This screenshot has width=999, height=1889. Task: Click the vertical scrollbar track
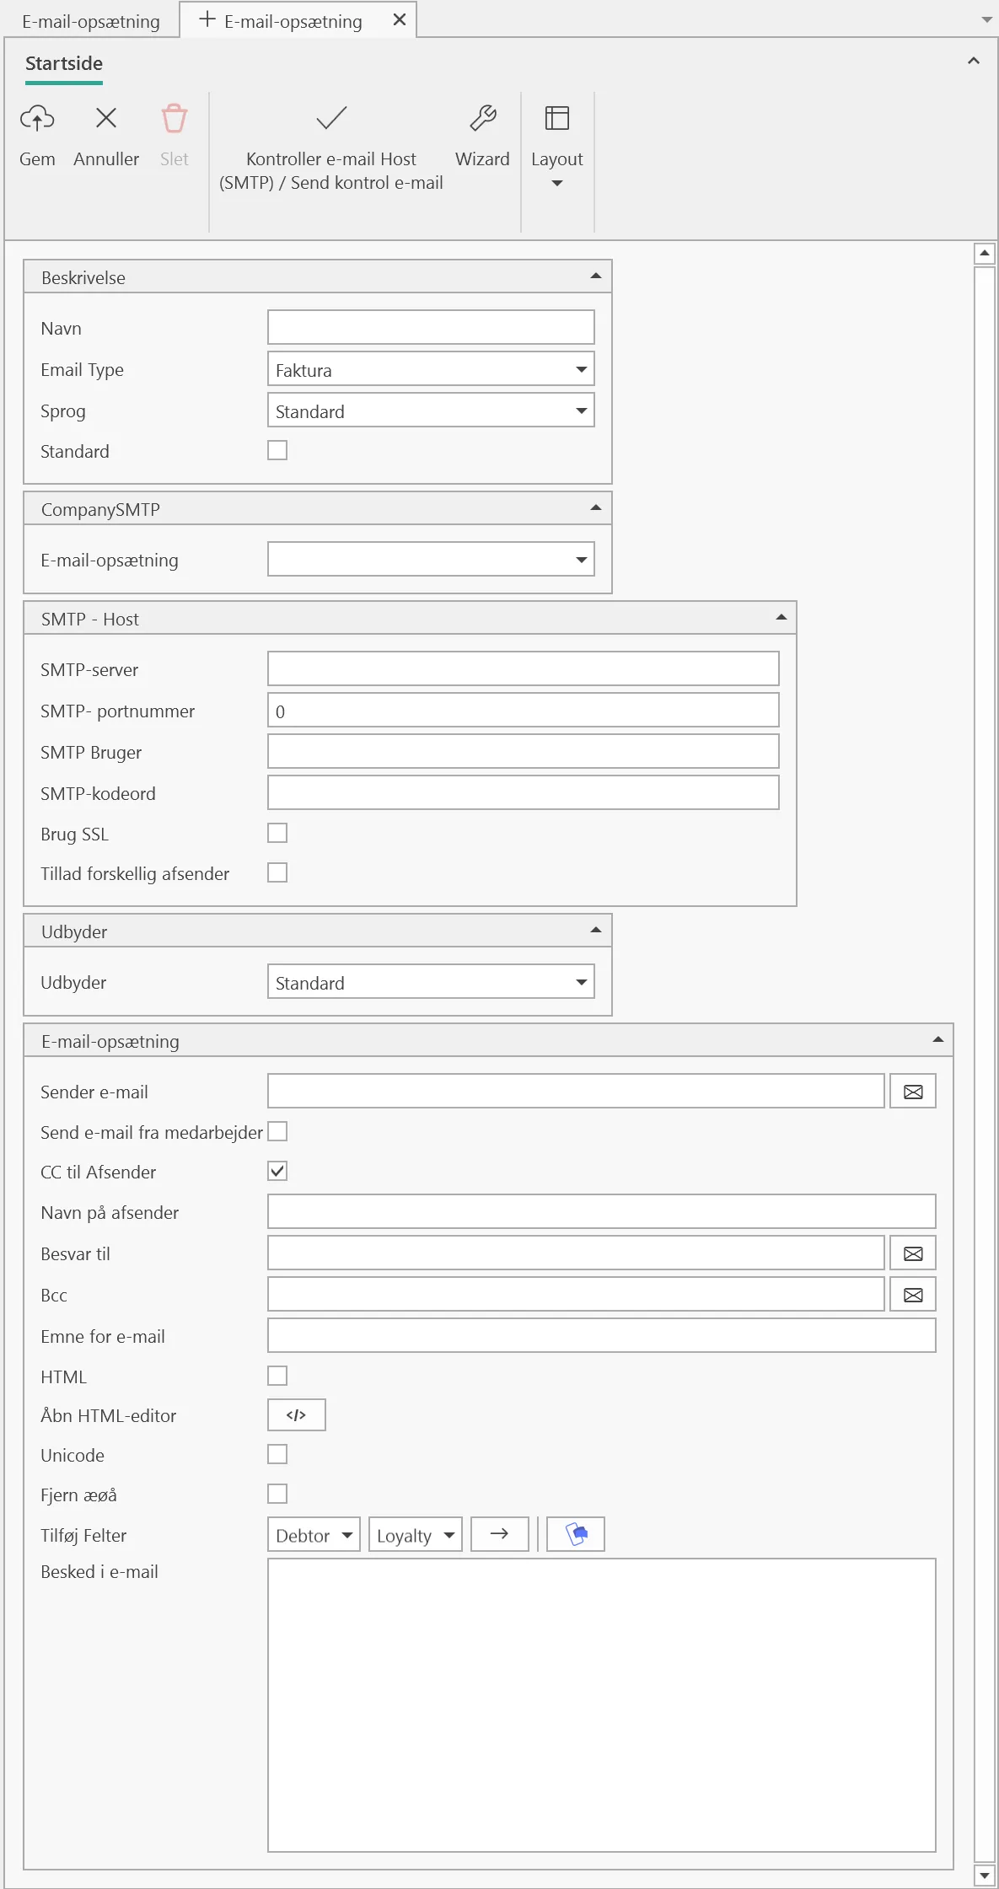point(985,1064)
